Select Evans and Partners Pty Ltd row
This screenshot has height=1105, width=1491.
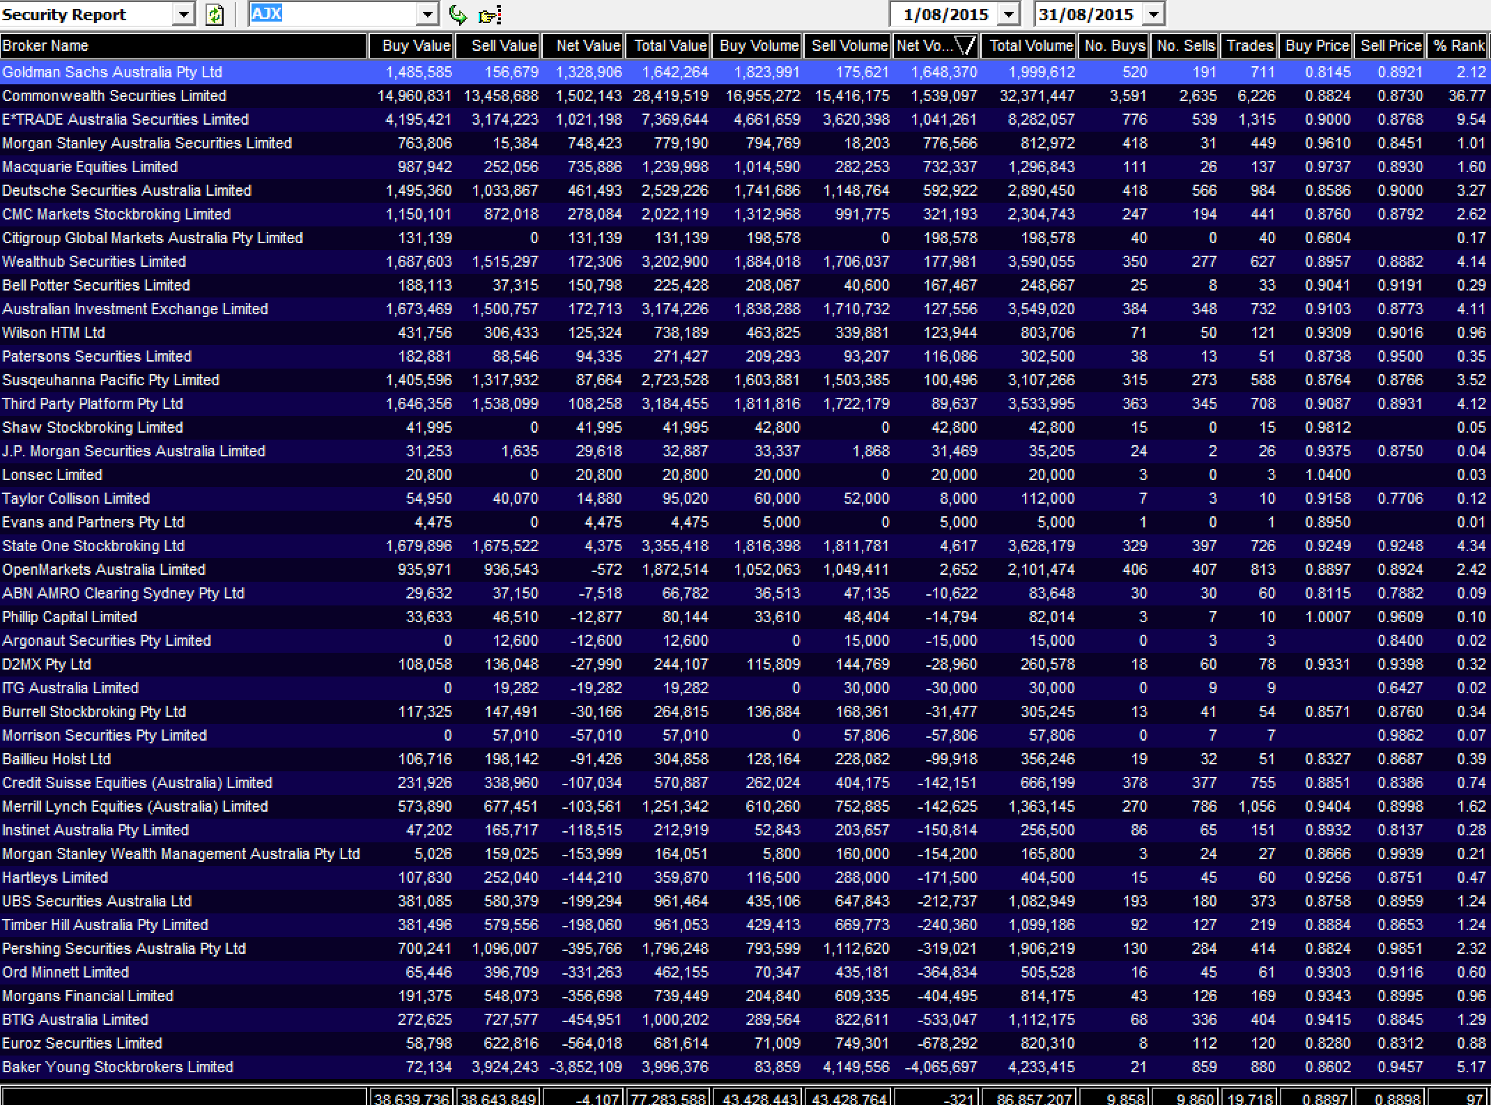pyautogui.click(x=744, y=523)
